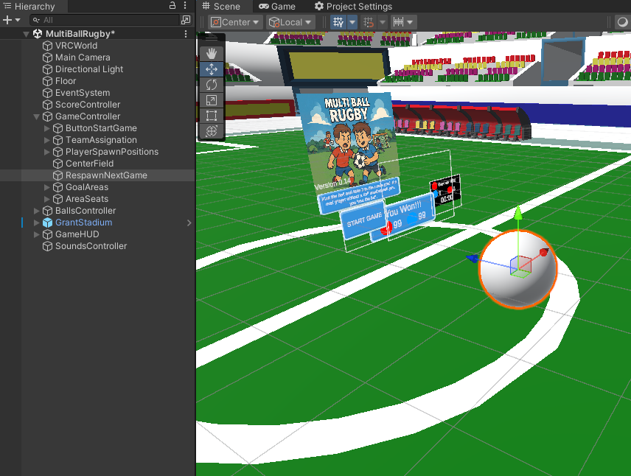Select the Rect tool
This screenshot has width=631, height=476.
(x=212, y=116)
